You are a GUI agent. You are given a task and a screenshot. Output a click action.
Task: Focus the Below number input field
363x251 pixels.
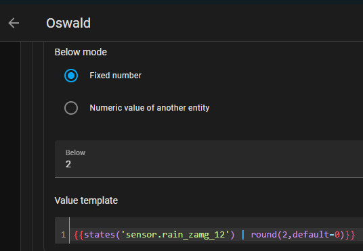point(209,159)
